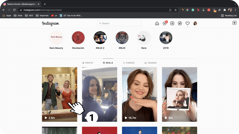Open activity feed heart icon
The width and height of the screenshot is (239, 134).
pos(188,24)
